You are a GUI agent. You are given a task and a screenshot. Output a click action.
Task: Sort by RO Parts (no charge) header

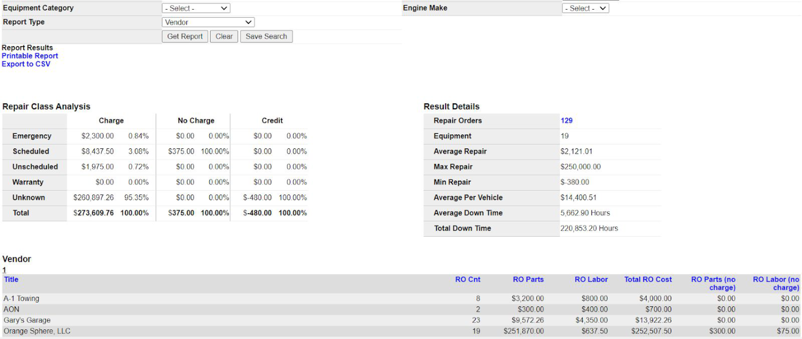click(x=714, y=283)
